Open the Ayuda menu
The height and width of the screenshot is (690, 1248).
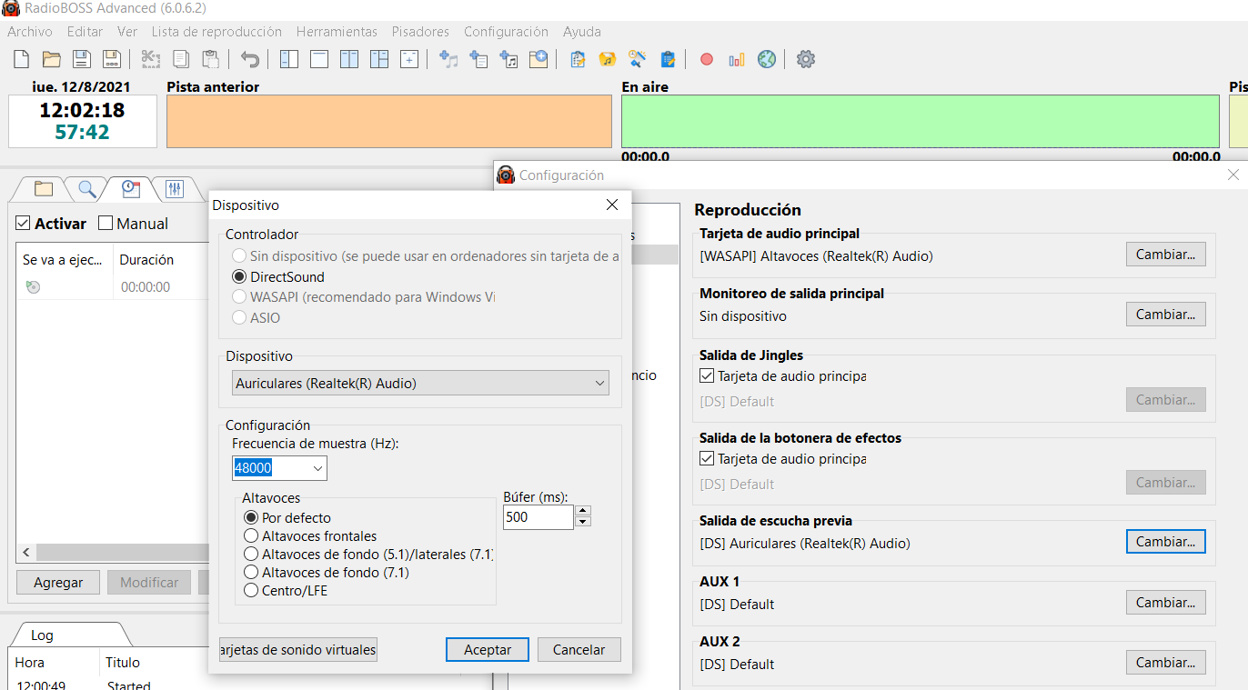coord(582,32)
